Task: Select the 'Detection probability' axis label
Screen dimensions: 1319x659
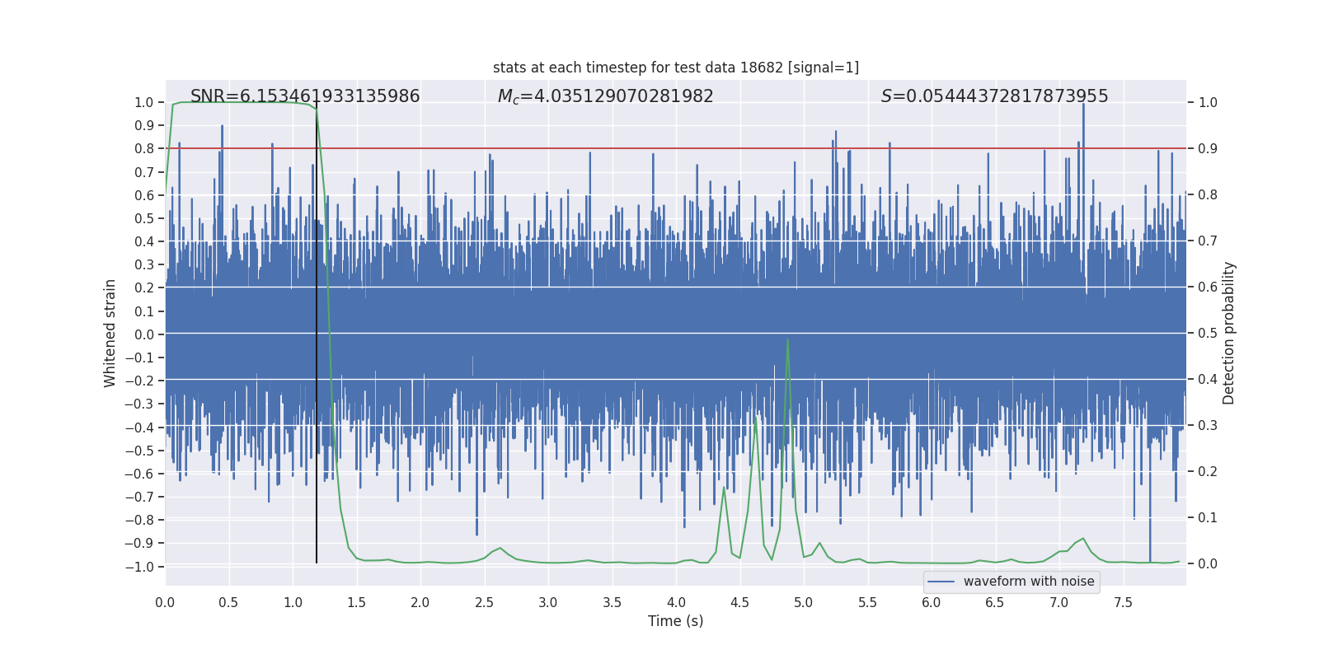Action: pos(1229,333)
